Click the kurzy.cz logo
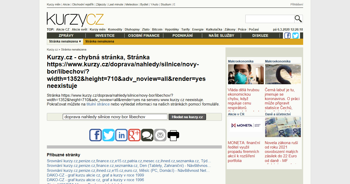 point(75,19)
